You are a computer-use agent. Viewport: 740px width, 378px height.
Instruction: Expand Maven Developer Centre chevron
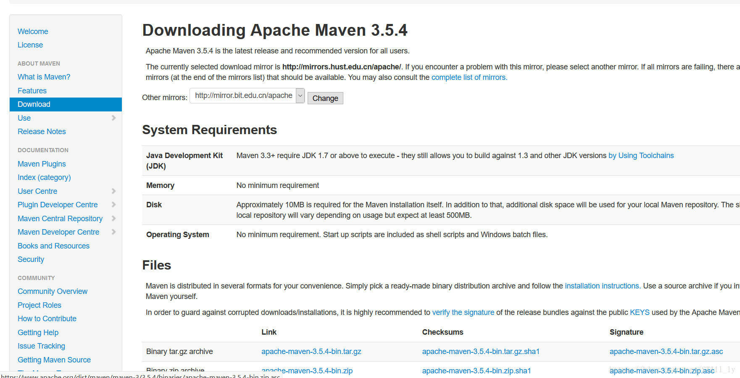113,232
